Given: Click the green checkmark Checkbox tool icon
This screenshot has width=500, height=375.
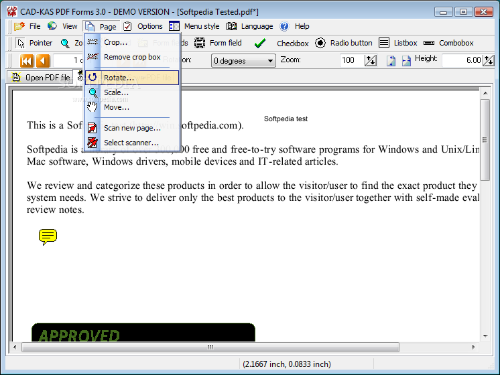Looking at the screenshot, I should click(260, 44).
